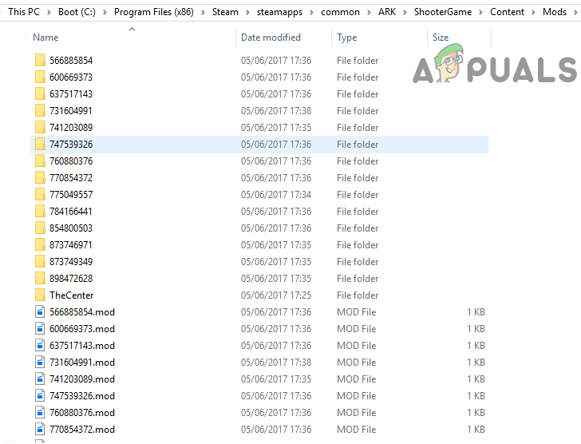Image resolution: width=581 pixels, height=444 pixels.
Task: Click the 770854372.mod file icon
Action: (40, 429)
